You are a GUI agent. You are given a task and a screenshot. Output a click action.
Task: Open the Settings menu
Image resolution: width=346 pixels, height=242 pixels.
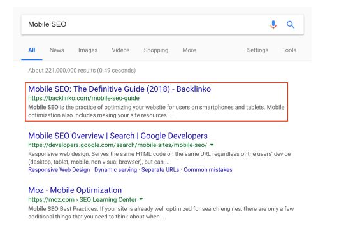click(257, 50)
